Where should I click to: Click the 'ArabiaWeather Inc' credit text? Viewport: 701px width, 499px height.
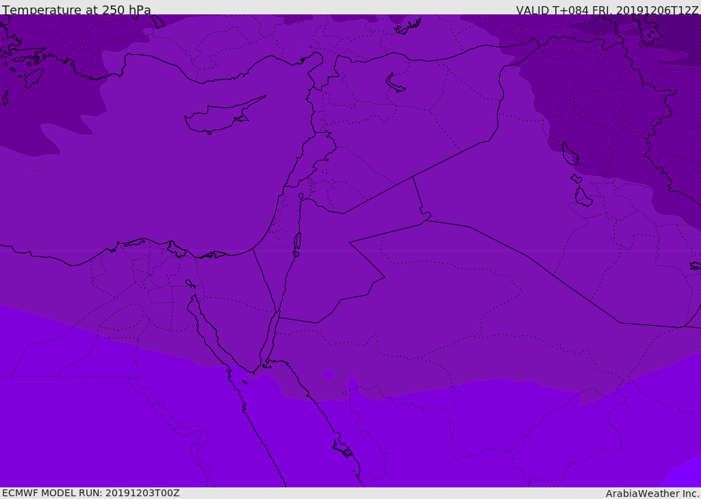click(x=652, y=494)
